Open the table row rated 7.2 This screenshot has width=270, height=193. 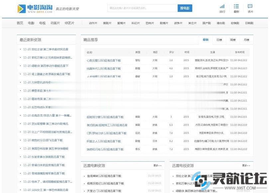pos(167,149)
